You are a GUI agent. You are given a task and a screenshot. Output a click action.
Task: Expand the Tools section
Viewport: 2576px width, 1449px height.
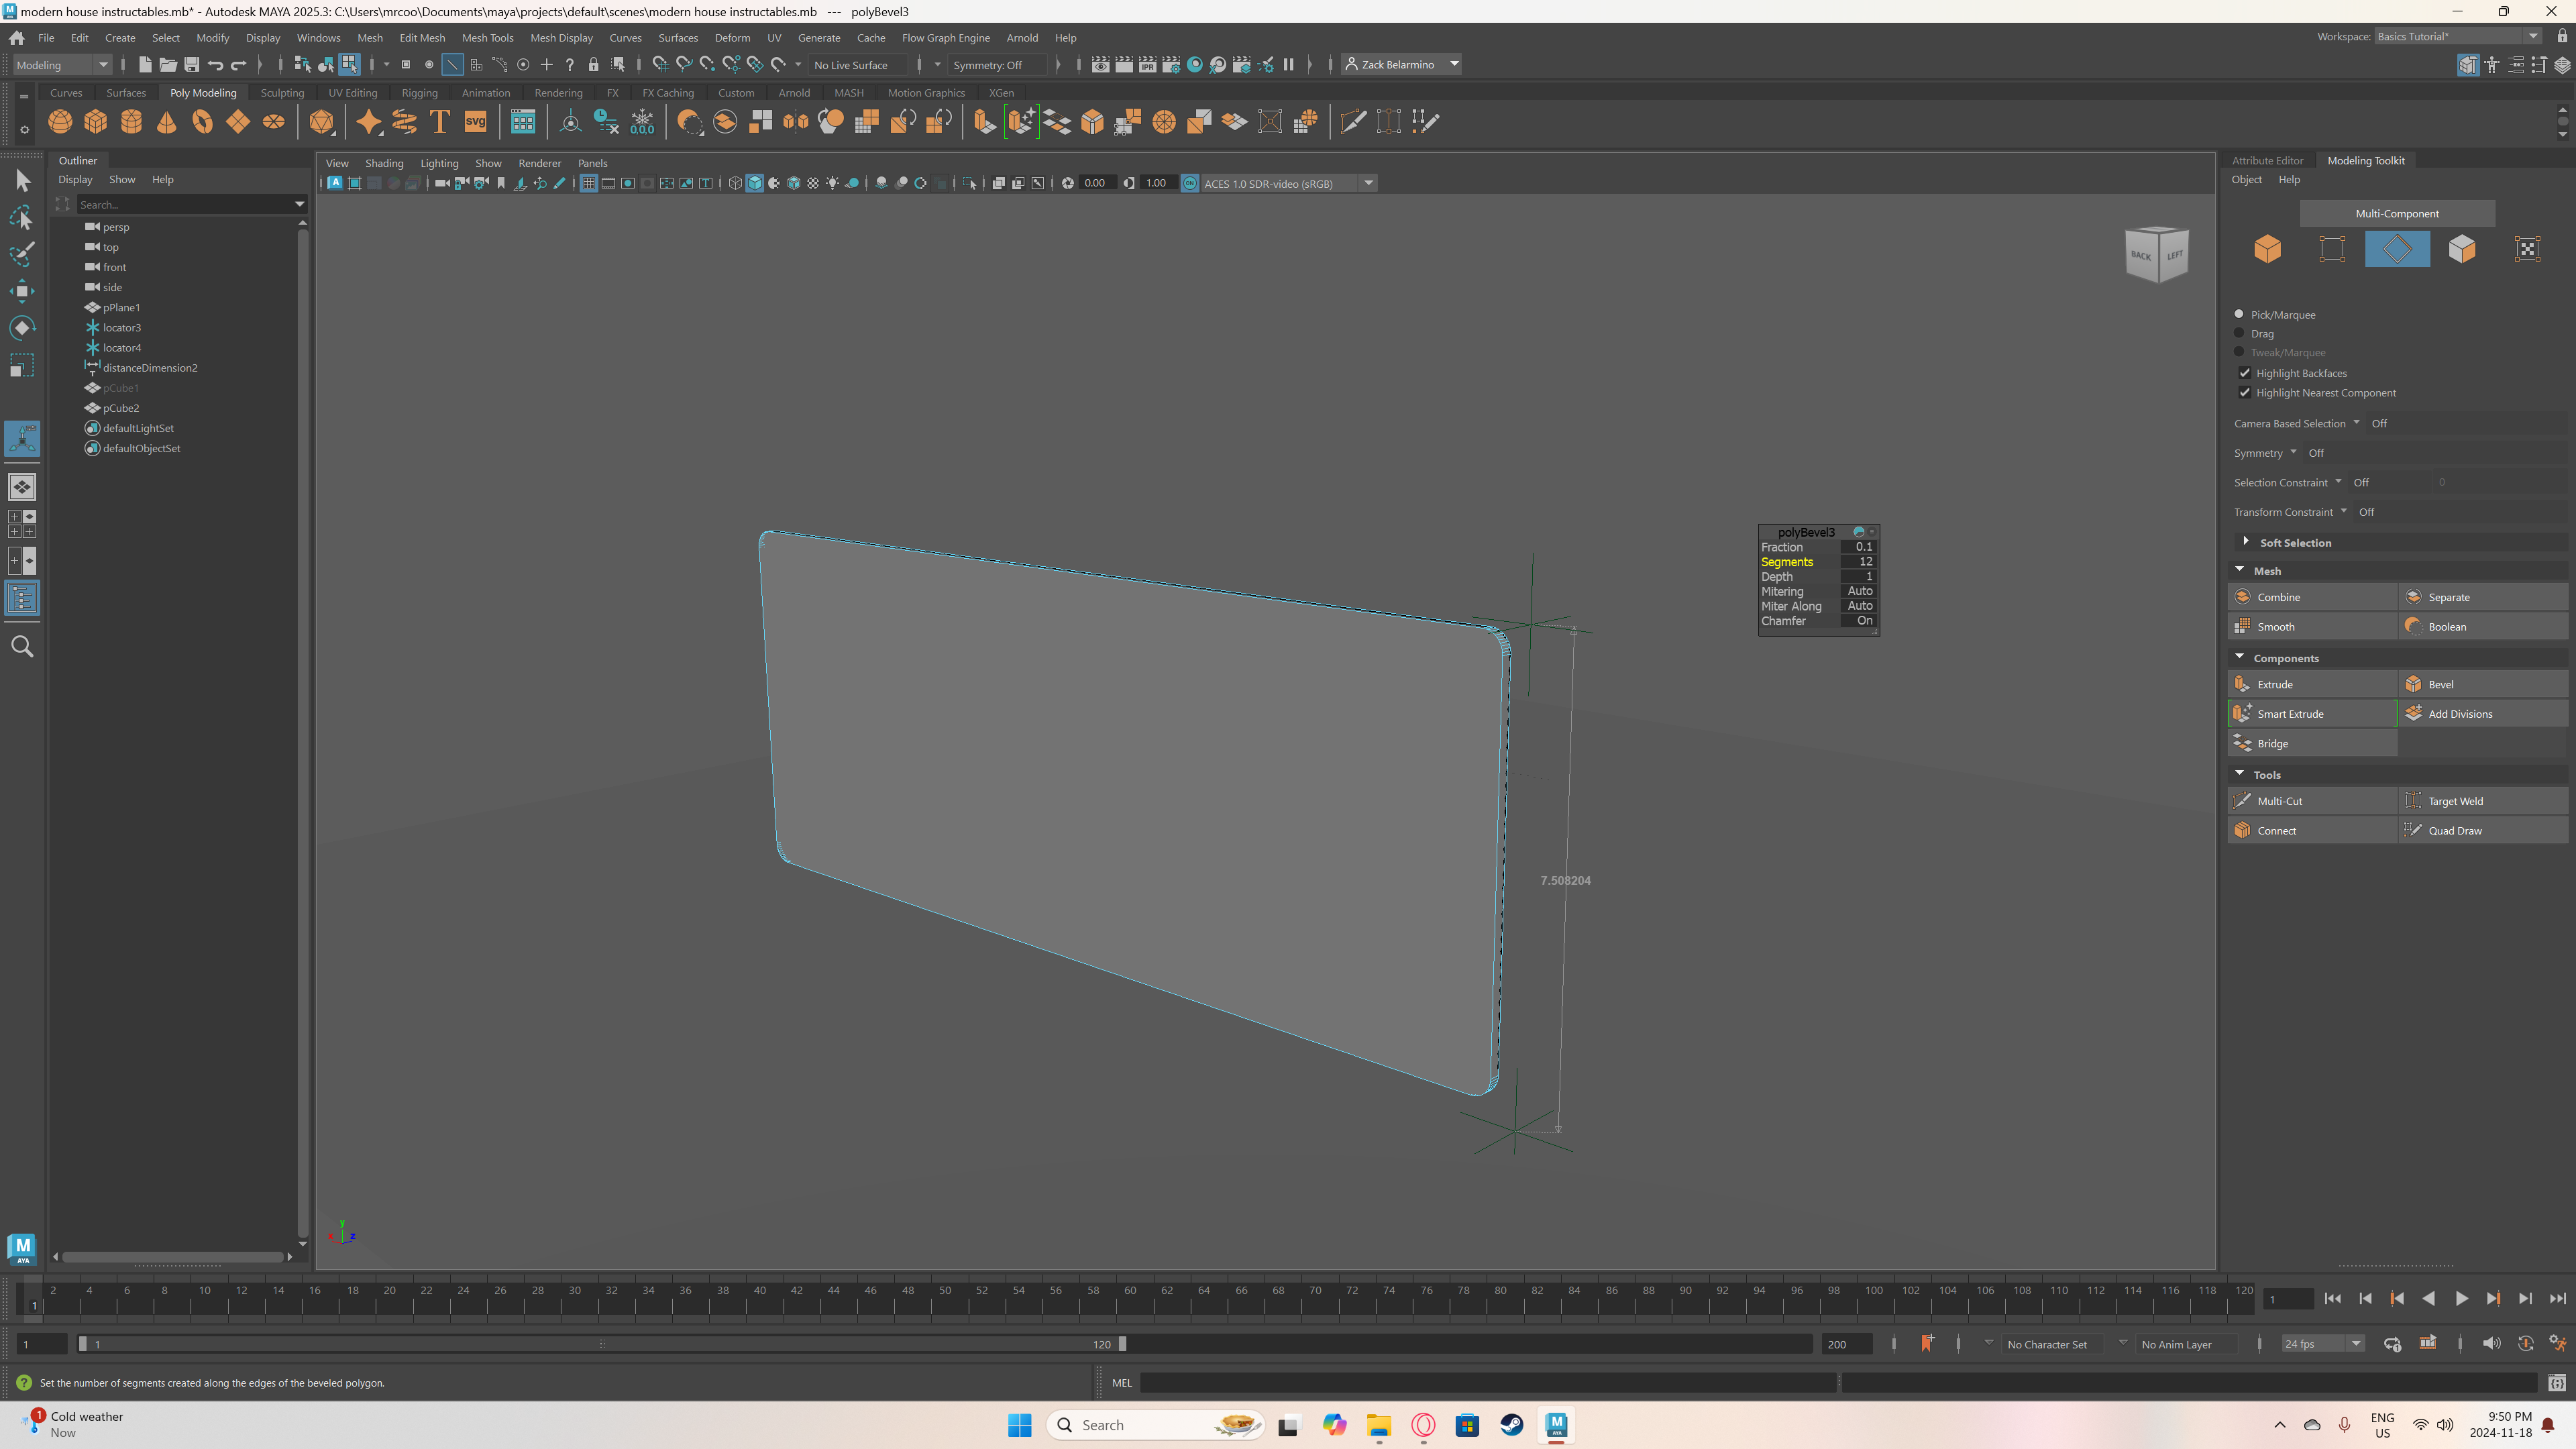coord(2266,773)
